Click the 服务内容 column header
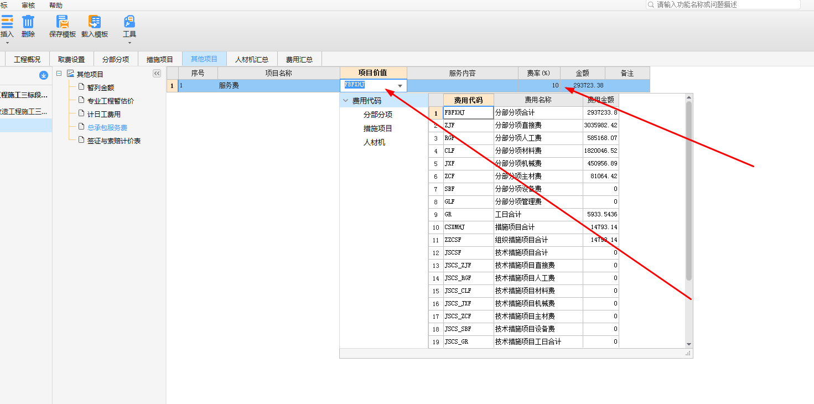This screenshot has width=814, height=404. point(463,73)
